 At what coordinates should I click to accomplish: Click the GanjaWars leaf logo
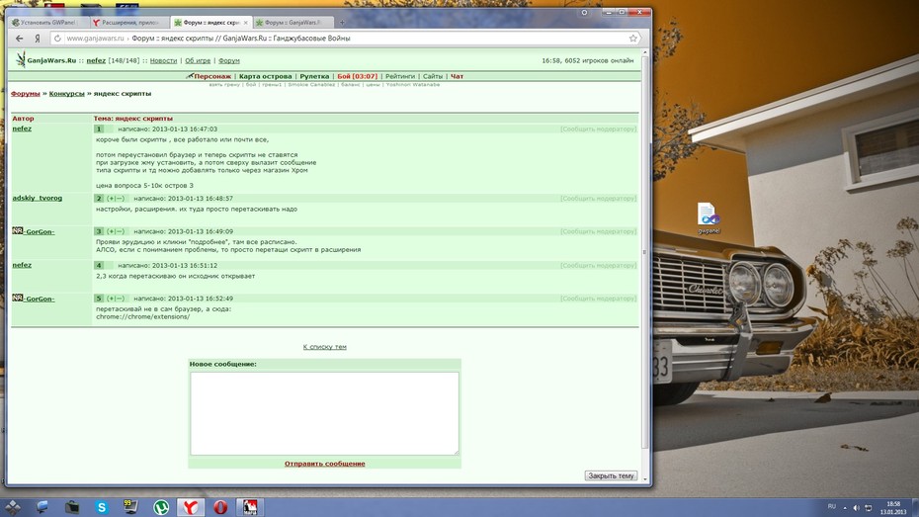point(21,59)
